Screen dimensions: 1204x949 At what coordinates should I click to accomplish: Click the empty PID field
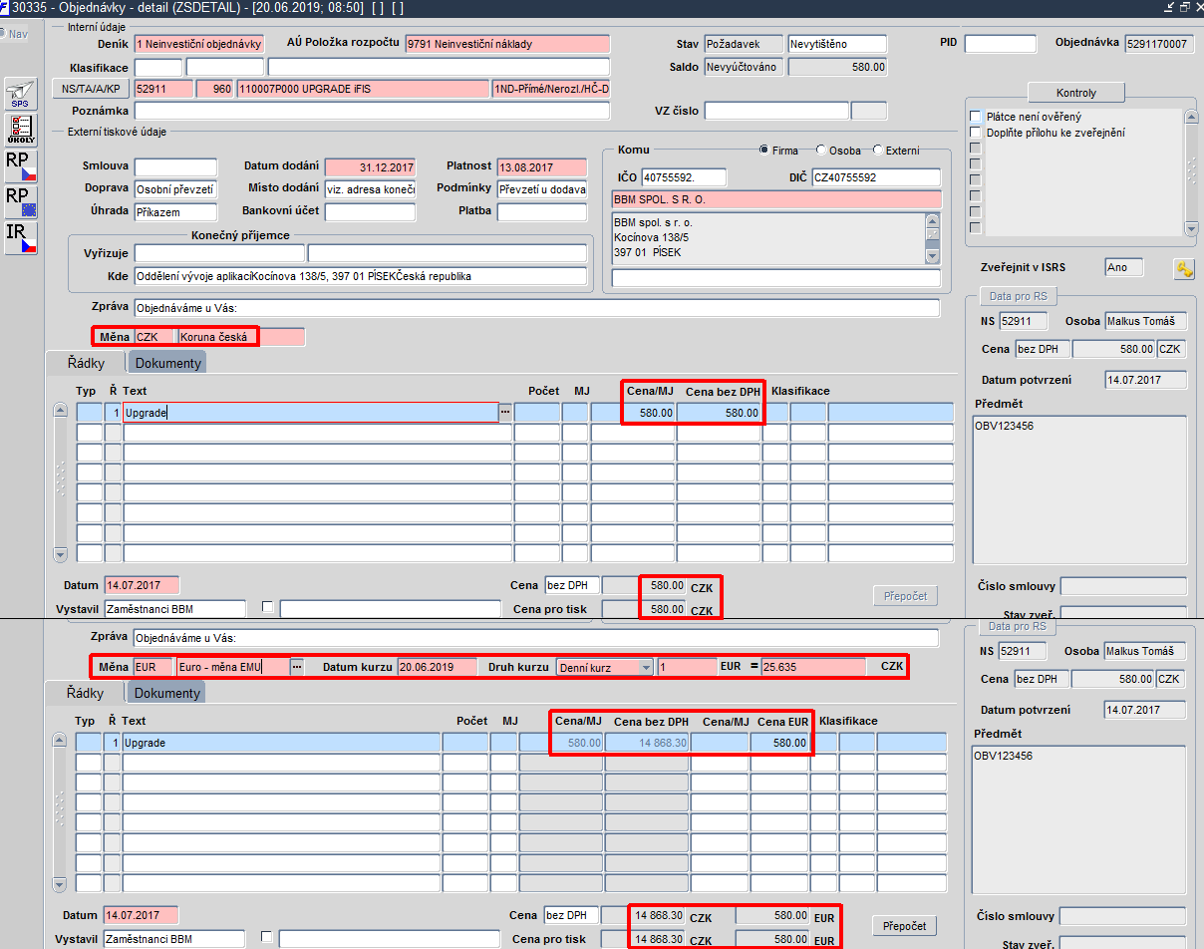coord(1001,44)
